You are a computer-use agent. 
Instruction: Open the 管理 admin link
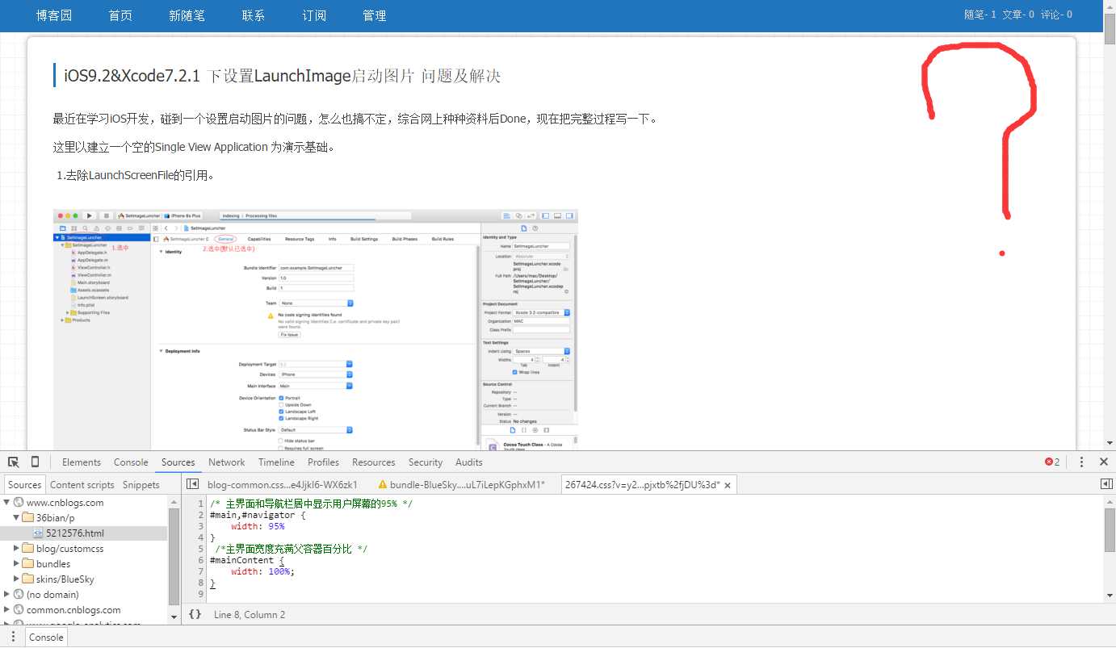click(374, 15)
